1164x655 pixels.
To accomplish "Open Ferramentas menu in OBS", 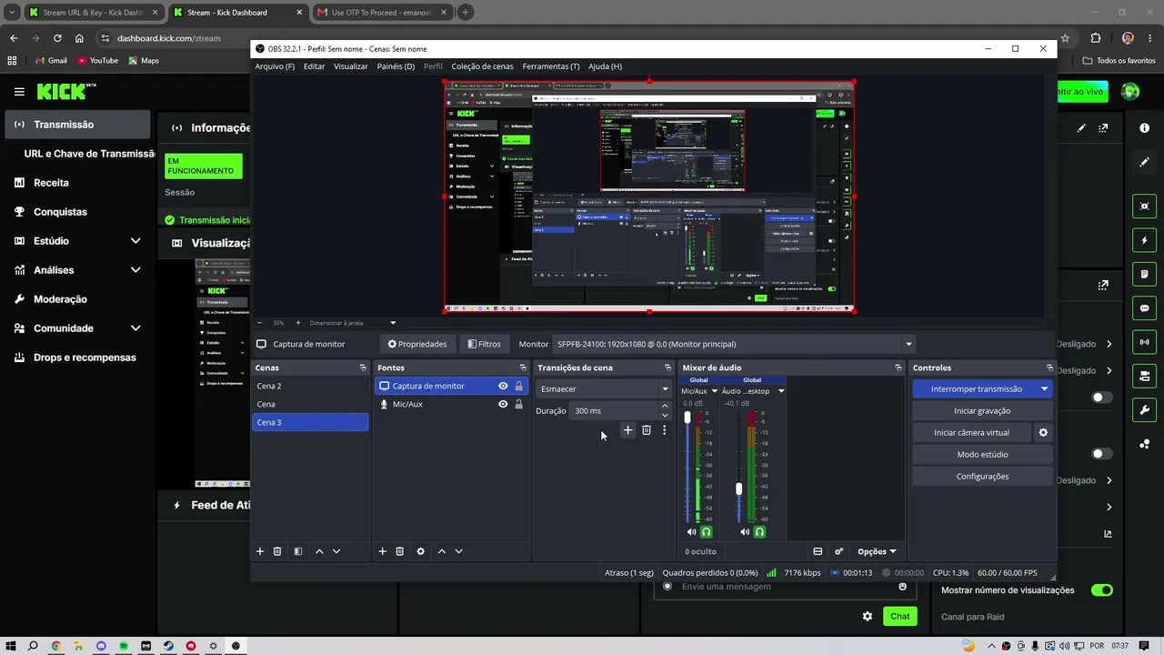I will pos(550,66).
